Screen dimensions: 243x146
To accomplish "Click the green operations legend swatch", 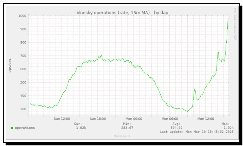I will click(12, 128).
